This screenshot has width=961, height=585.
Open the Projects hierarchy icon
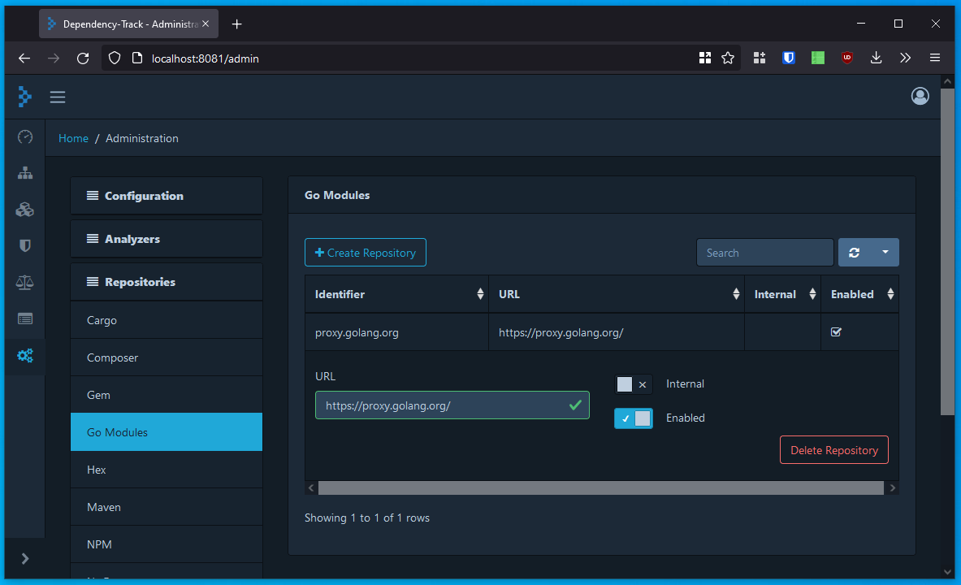click(25, 173)
